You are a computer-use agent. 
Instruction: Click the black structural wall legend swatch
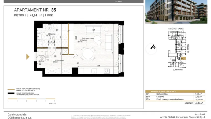(x=11, y=93)
